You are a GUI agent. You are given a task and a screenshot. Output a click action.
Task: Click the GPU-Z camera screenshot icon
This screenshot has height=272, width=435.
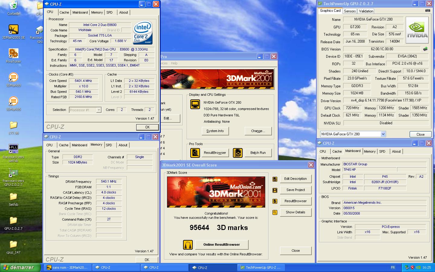point(427,11)
